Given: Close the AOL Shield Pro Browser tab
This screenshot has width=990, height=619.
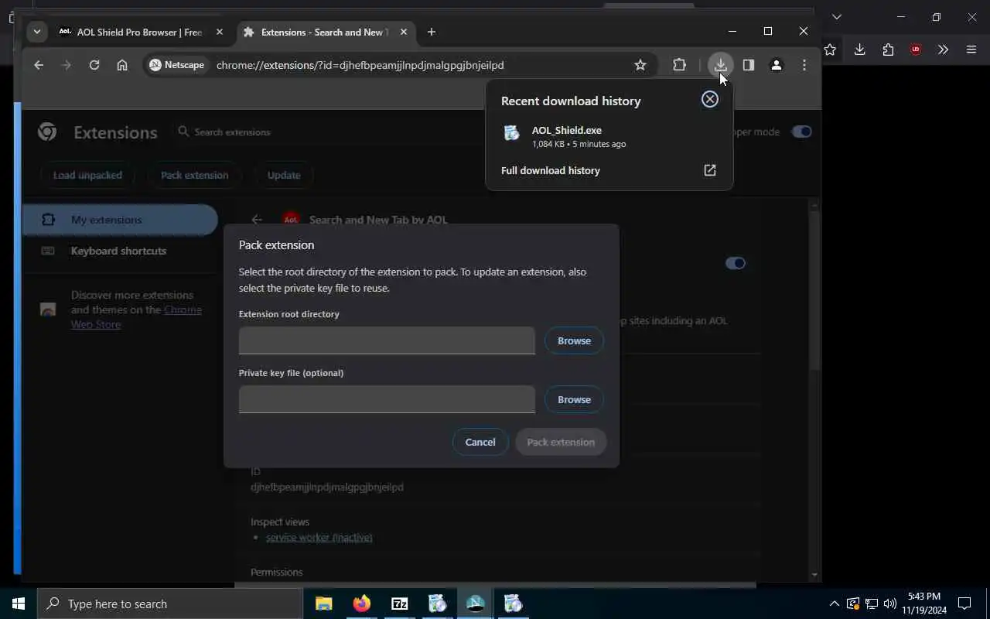Looking at the screenshot, I should pyautogui.click(x=220, y=32).
